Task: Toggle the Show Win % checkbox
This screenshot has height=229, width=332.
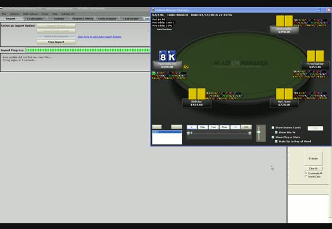Action: pyautogui.click(x=276, y=132)
